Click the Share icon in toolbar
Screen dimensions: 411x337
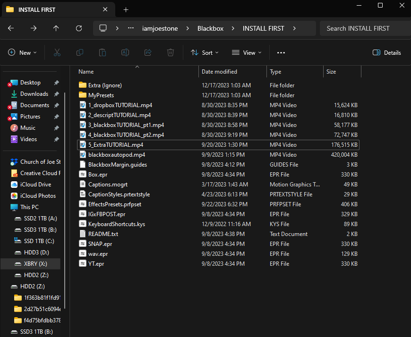coord(148,52)
